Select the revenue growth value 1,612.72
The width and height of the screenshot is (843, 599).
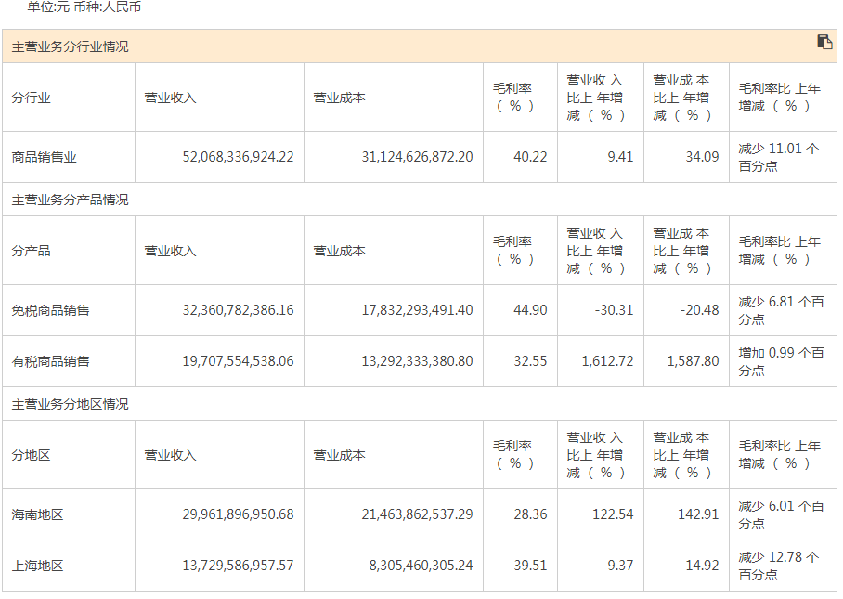(x=607, y=361)
